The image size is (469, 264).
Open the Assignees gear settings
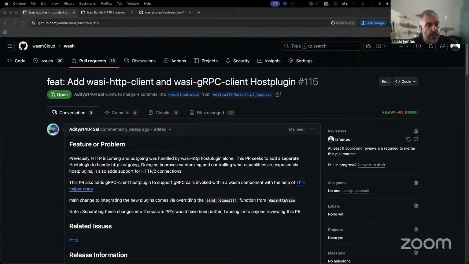416,183
